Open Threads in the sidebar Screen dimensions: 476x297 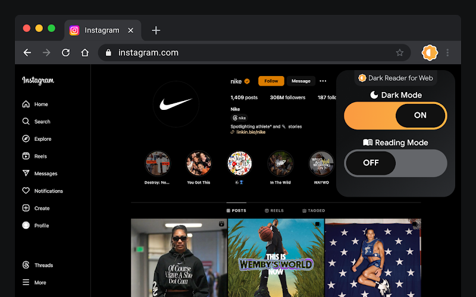[37, 265]
